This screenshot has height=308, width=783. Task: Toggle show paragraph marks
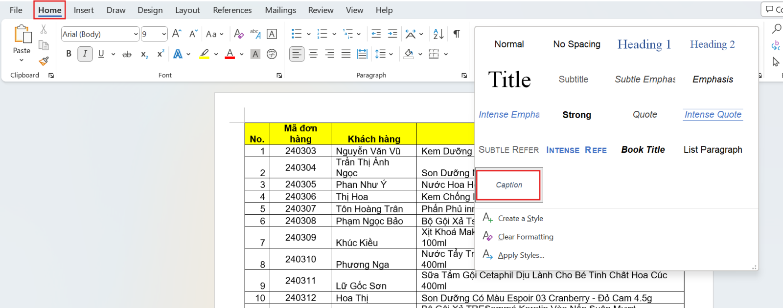[x=456, y=34]
